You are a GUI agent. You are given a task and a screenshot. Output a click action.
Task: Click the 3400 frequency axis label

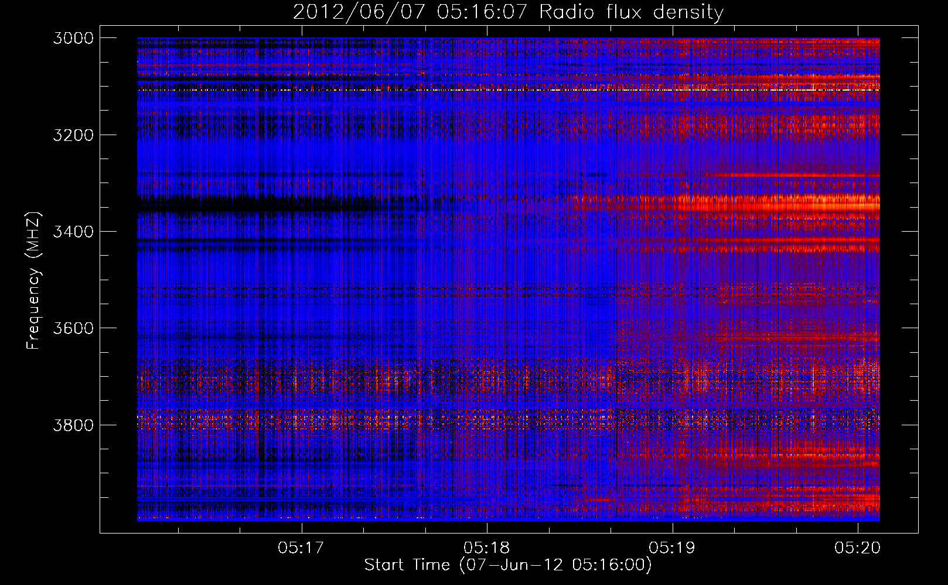(73, 232)
